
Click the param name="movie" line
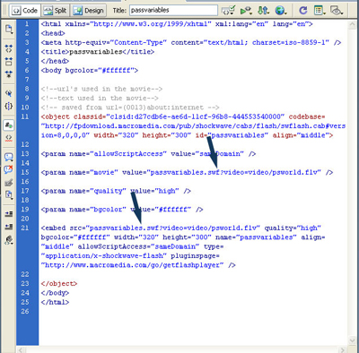click(x=187, y=172)
